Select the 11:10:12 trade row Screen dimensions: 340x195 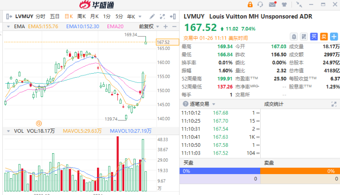tap(220, 113)
